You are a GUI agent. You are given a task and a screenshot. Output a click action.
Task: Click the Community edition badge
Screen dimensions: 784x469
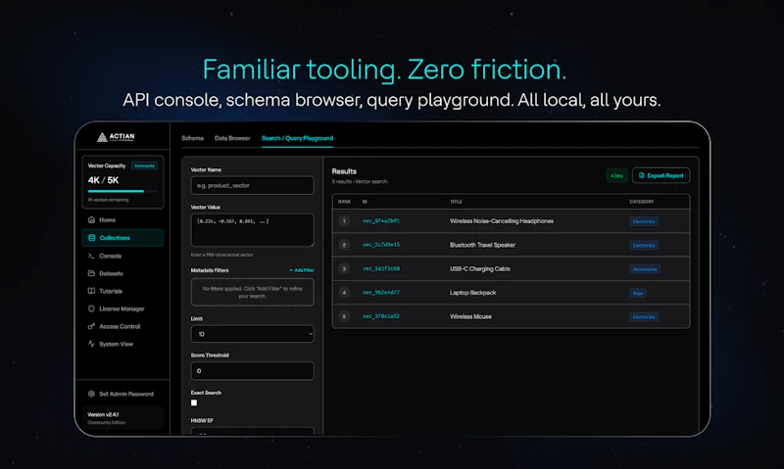[144, 165]
